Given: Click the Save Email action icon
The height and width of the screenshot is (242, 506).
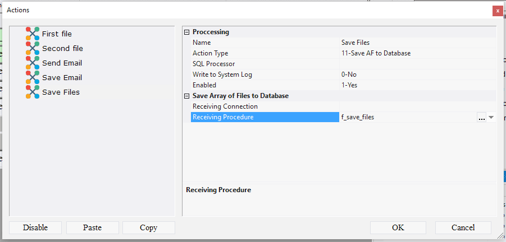Looking at the screenshot, I should click(33, 77).
